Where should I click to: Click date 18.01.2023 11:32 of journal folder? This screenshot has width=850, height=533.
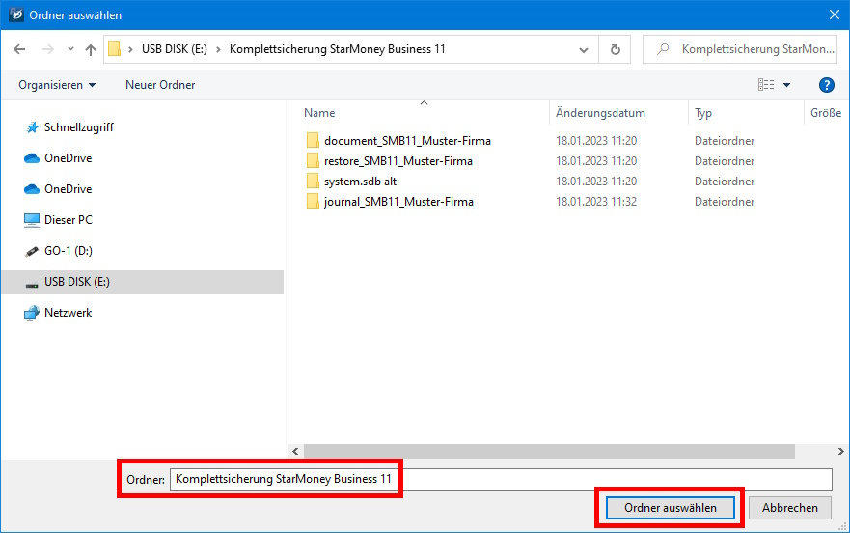point(595,202)
